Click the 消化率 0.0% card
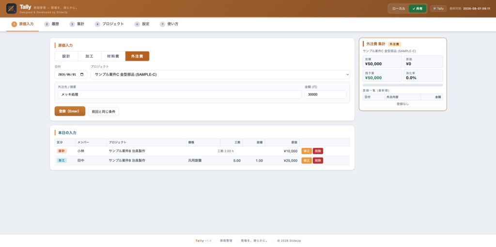Image resolution: width=496 pixels, height=247 pixels. [x=423, y=75]
